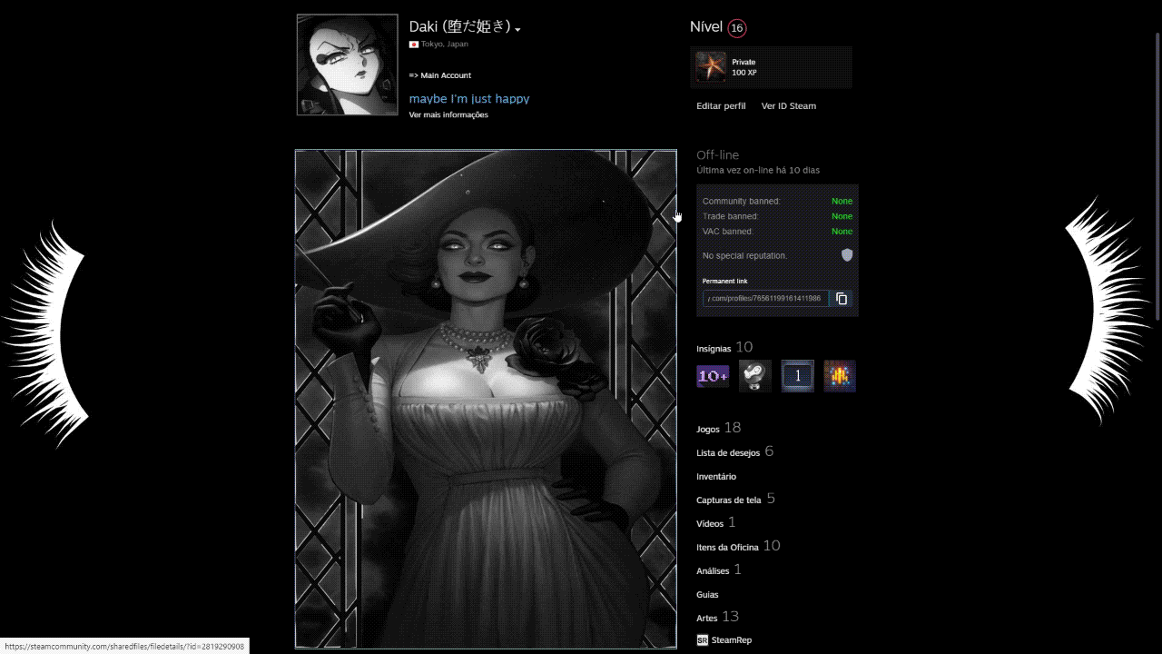The image size is (1162, 654).
Task: Click 'maybe I'm just happy' summary text
Action: click(x=469, y=98)
